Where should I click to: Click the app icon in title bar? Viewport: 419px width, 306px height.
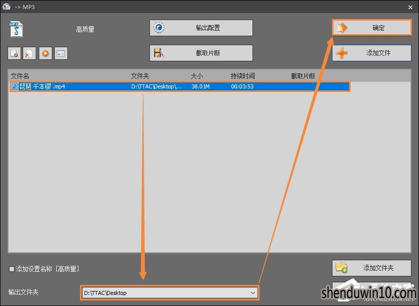[x=6, y=7]
